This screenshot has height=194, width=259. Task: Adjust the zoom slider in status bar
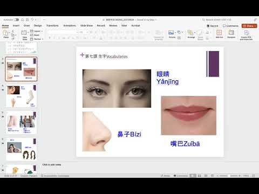coord(229,176)
